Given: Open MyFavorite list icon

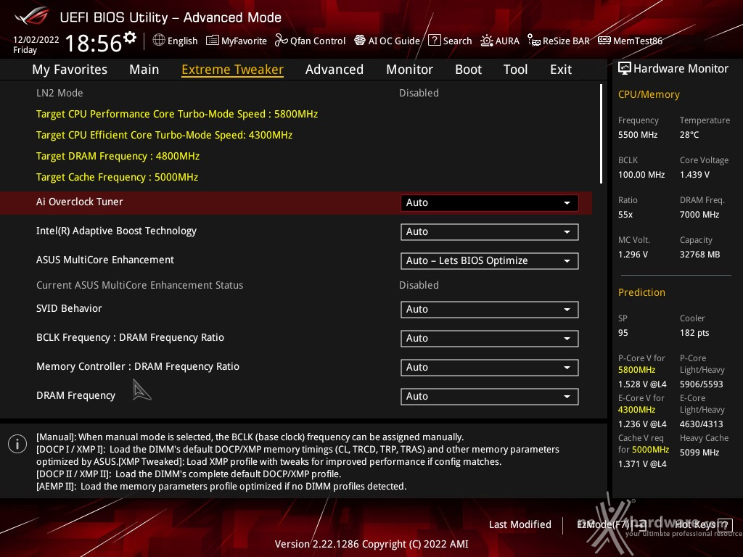Looking at the screenshot, I should pos(213,41).
